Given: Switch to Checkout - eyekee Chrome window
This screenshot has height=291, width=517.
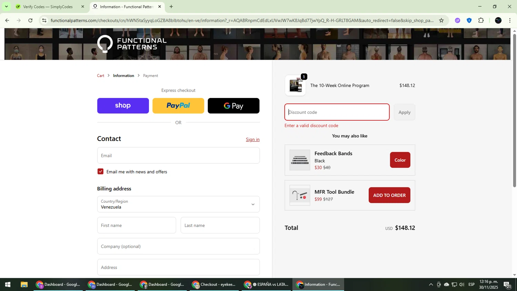Looking at the screenshot, I should click(x=214, y=284).
